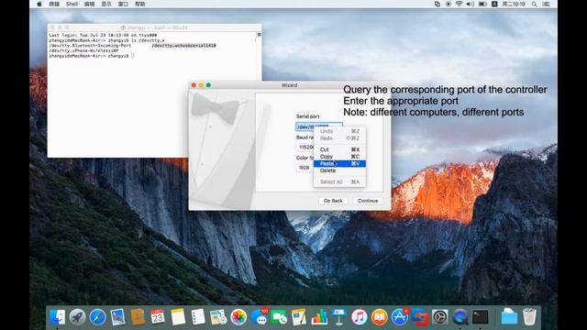Open Contacts from the Dock
This screenshot has height=330, width=587.
pos(138,317)
